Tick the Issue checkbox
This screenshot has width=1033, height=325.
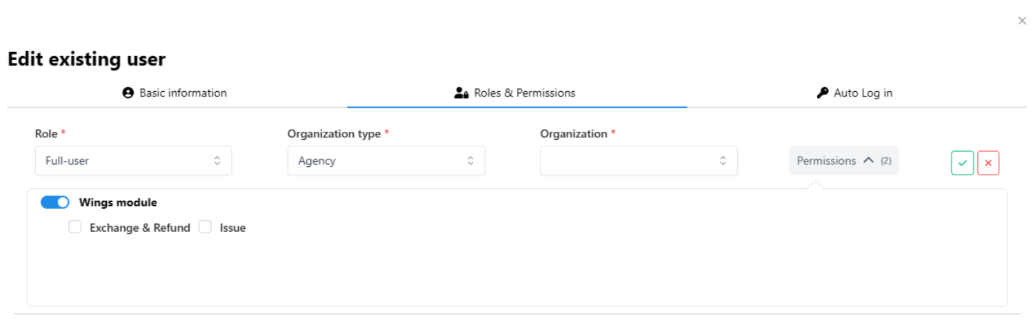click(205, 227)
